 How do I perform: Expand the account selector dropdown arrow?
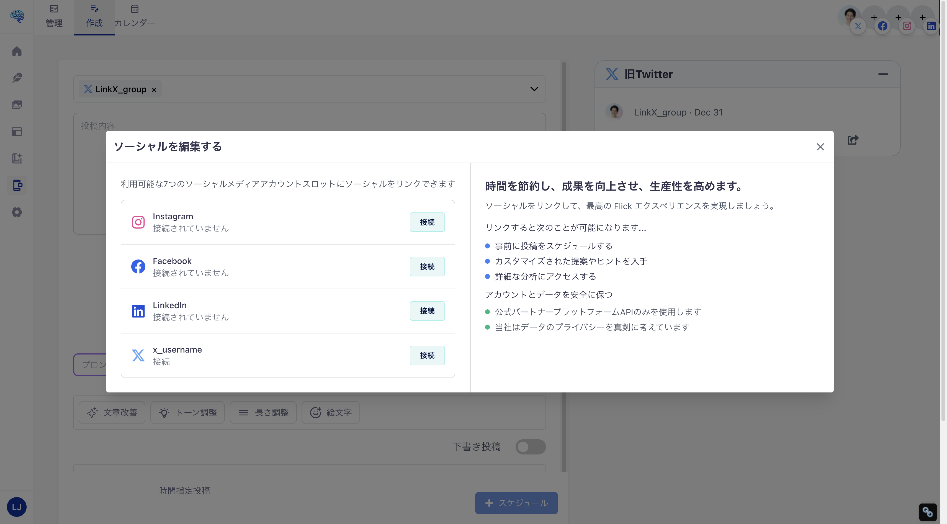tap(534, 89)
